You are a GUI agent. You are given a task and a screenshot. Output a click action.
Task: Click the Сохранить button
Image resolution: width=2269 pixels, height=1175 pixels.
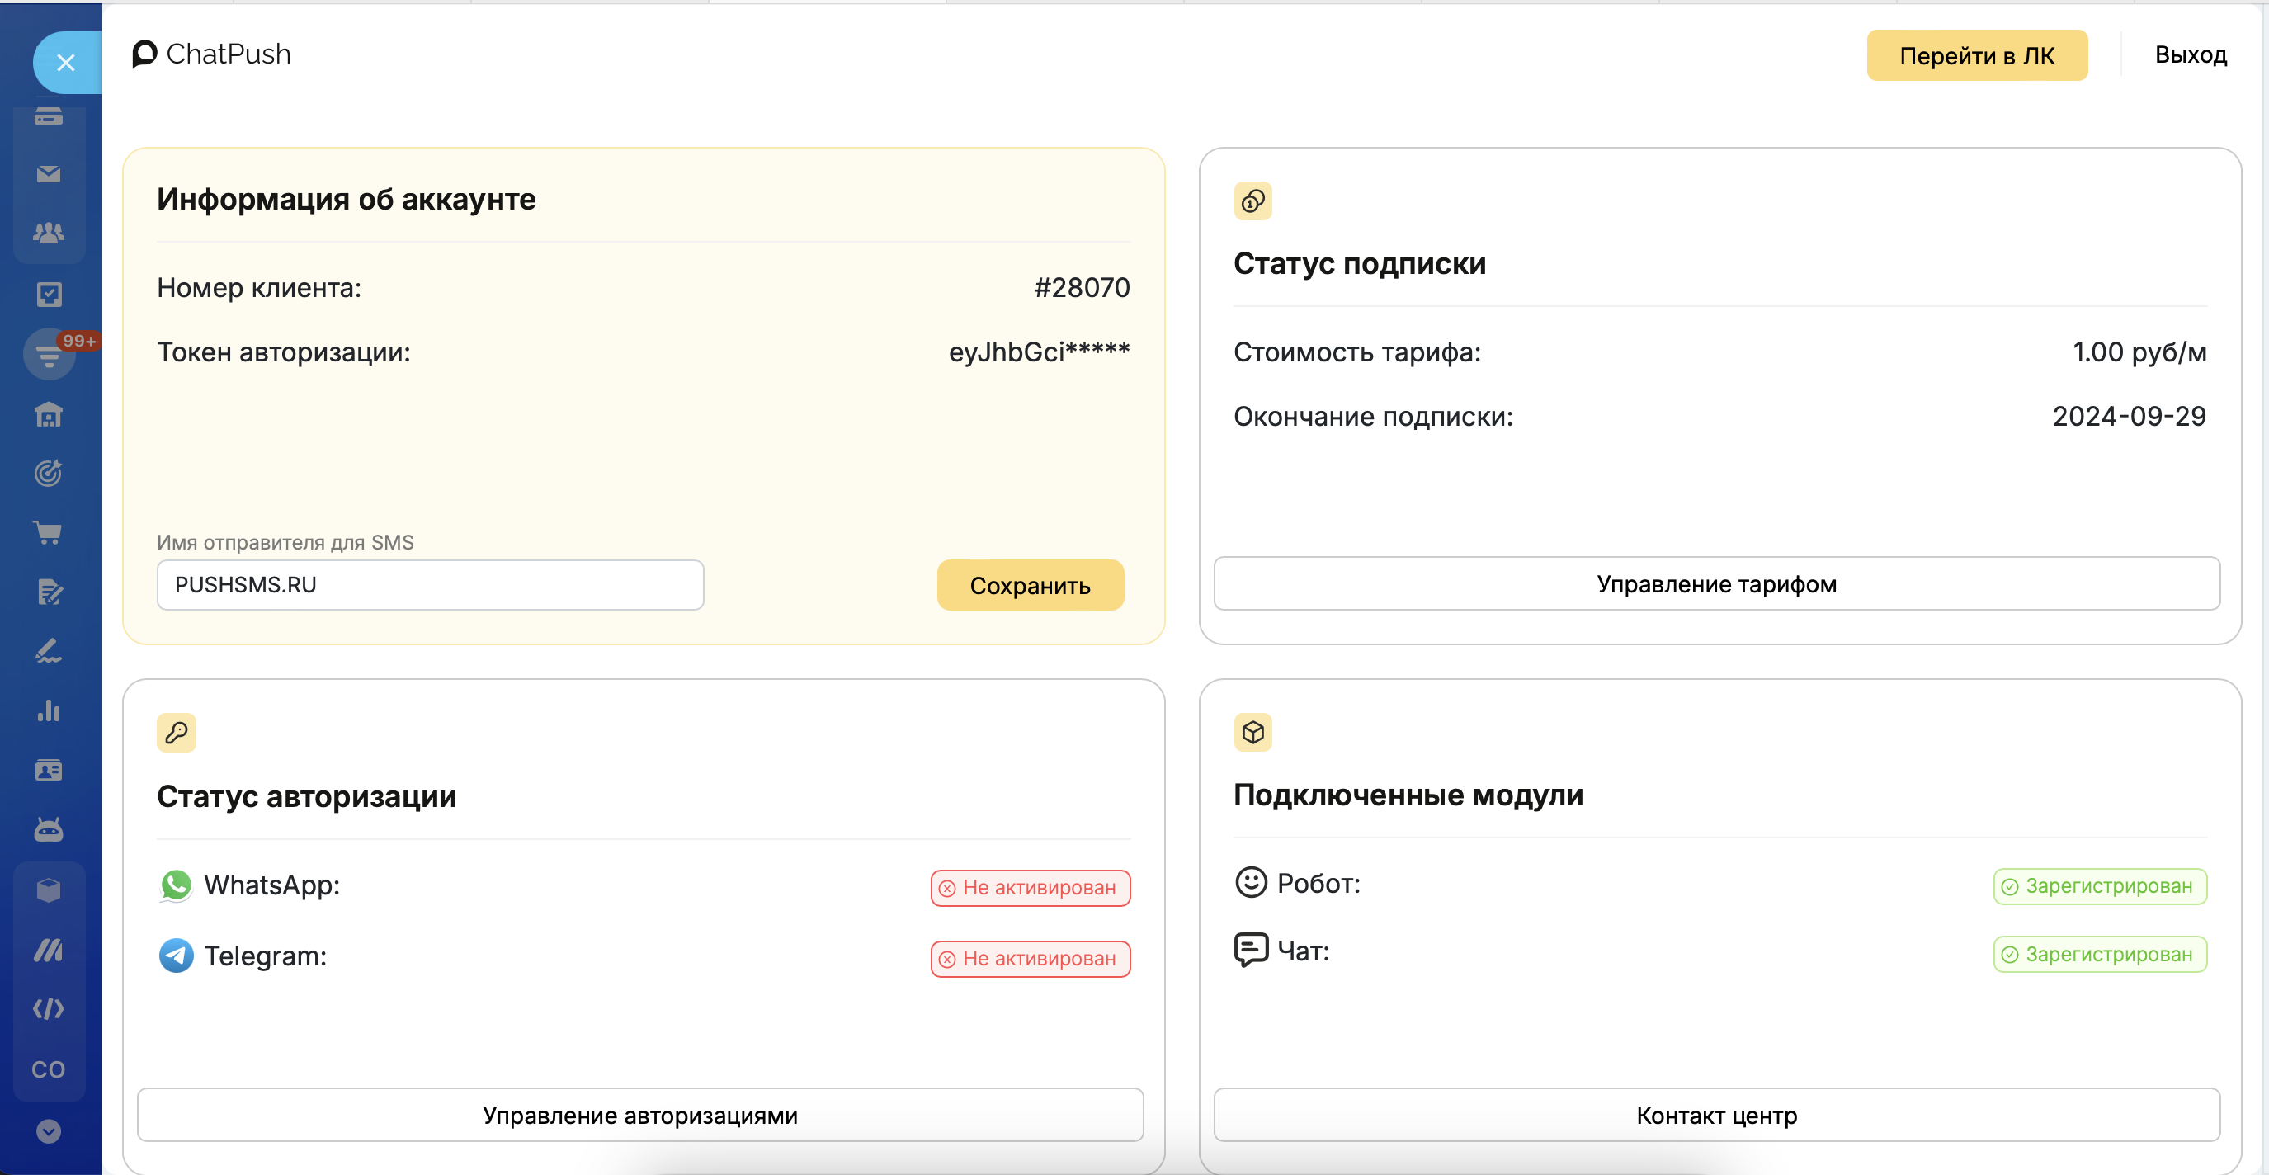click(x=1030, y=585)
